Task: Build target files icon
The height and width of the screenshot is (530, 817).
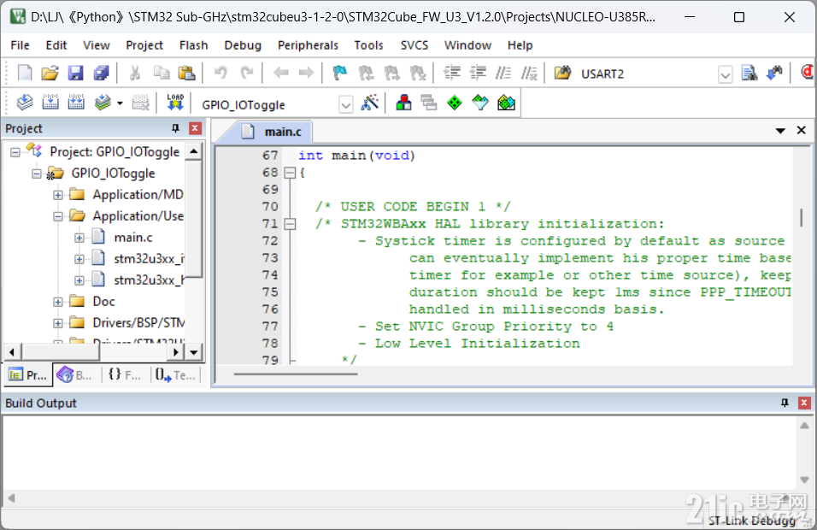Action: [x=50, y=103]
